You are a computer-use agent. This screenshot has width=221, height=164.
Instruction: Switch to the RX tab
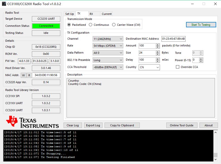click(x=91, y=14)
